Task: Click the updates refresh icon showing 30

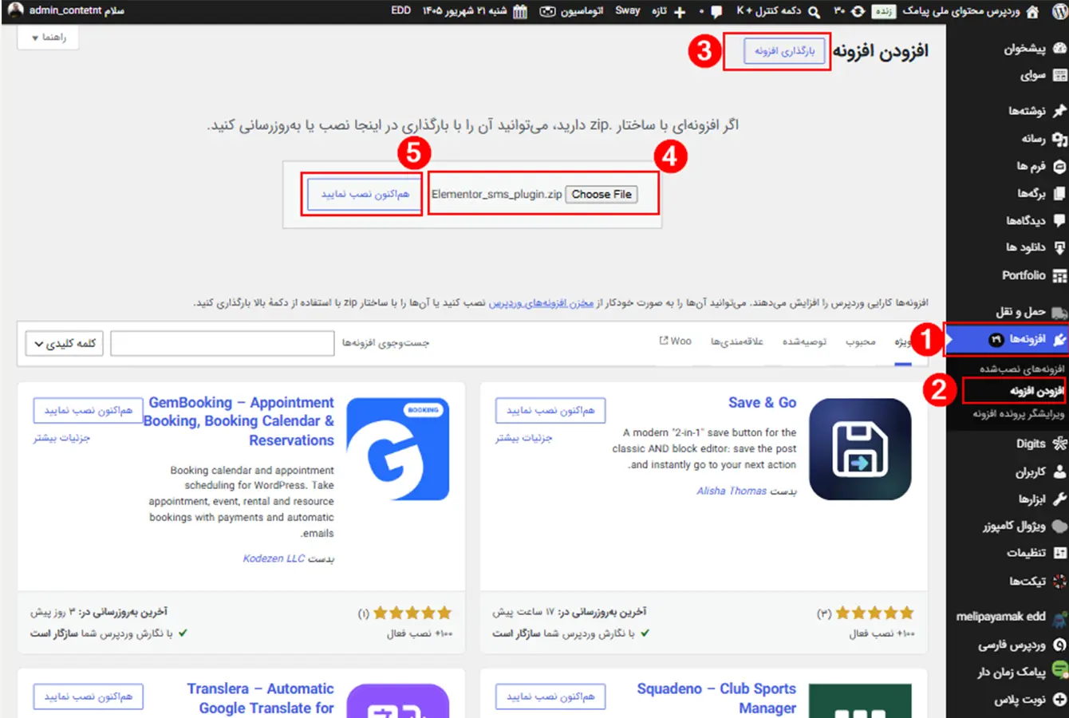Action: (x=858, y=11)
